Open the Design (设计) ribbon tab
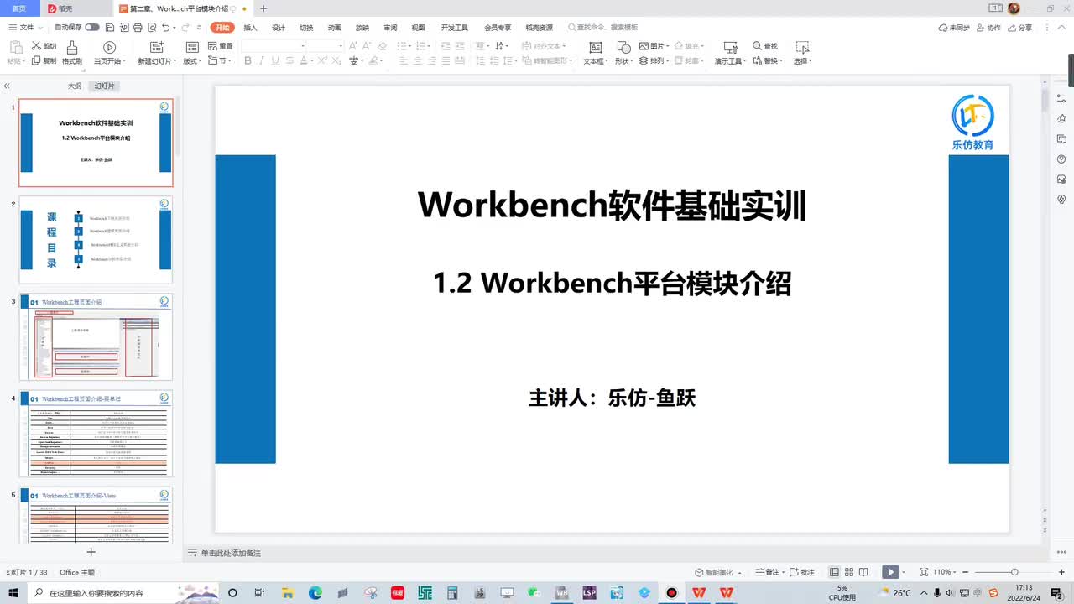The height and width of the screenshot is (604, 1074). point(279,28)
